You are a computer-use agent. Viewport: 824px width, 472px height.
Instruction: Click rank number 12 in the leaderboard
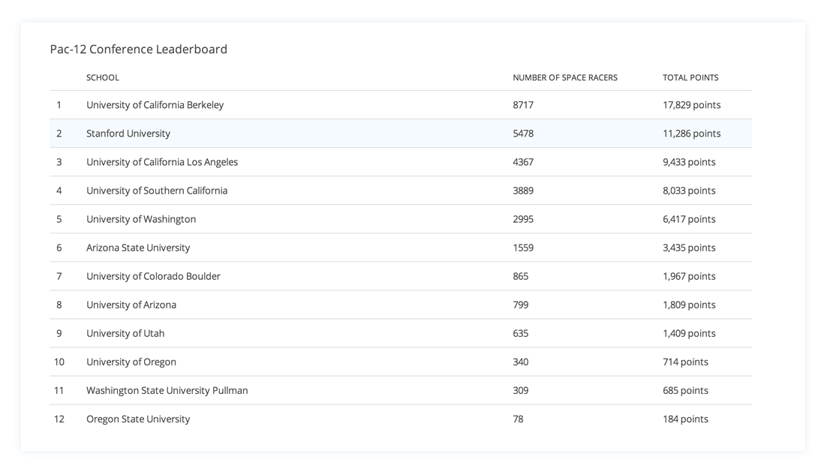(59, 419)
